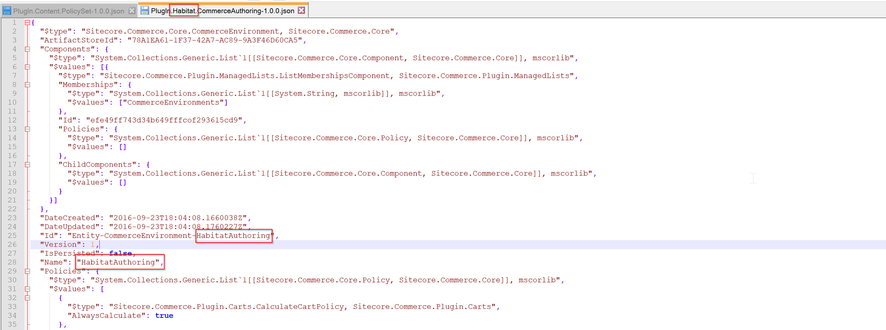Collapse the Components fold at line 4

click(27, 49)
